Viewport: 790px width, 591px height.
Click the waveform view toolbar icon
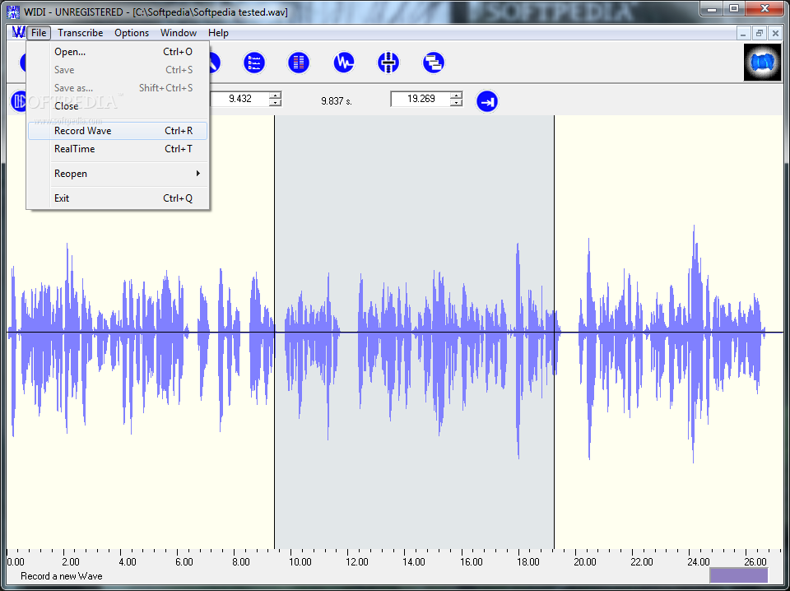pyautogui.click(x=344, y=63)
